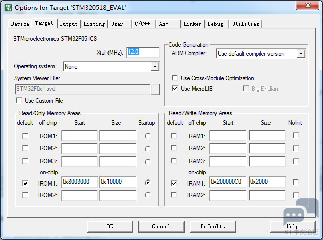The image size is (323, 240).
Task: Check the ROM2 default checkbox
Action: pyautogui.click(x=25, y=148)
